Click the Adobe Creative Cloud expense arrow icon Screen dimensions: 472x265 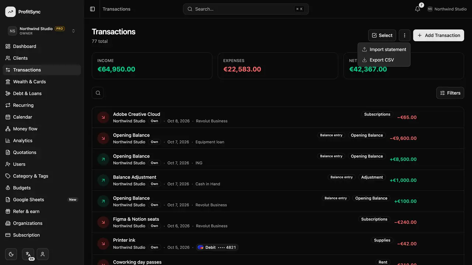pos(103,117)
